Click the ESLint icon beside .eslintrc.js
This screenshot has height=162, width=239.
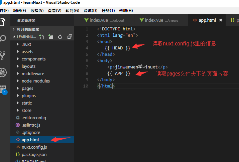tap(18, 125)
